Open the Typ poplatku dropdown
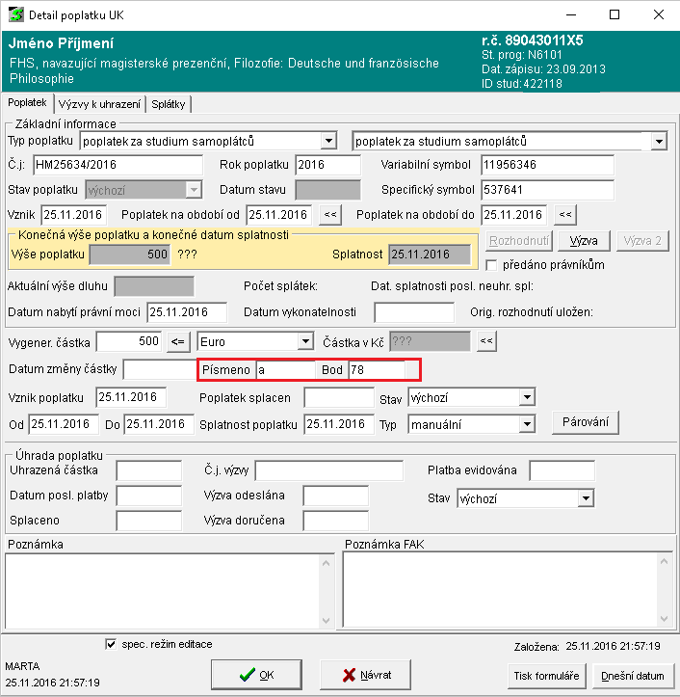Viewport: 680px width, 697px height. click(328, 142)
